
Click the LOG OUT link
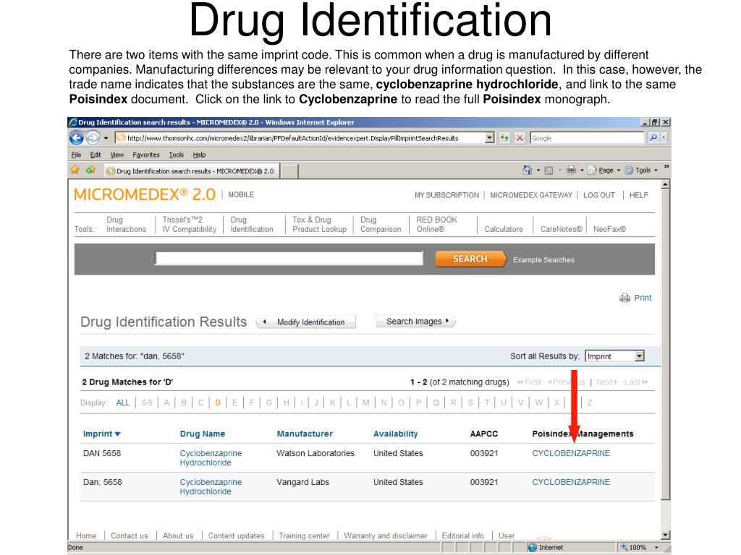click(599, 195)
